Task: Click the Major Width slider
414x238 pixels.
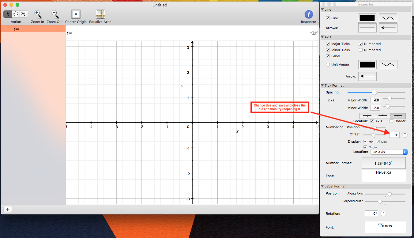Action: pyautogui.click(x=394, y=99)
